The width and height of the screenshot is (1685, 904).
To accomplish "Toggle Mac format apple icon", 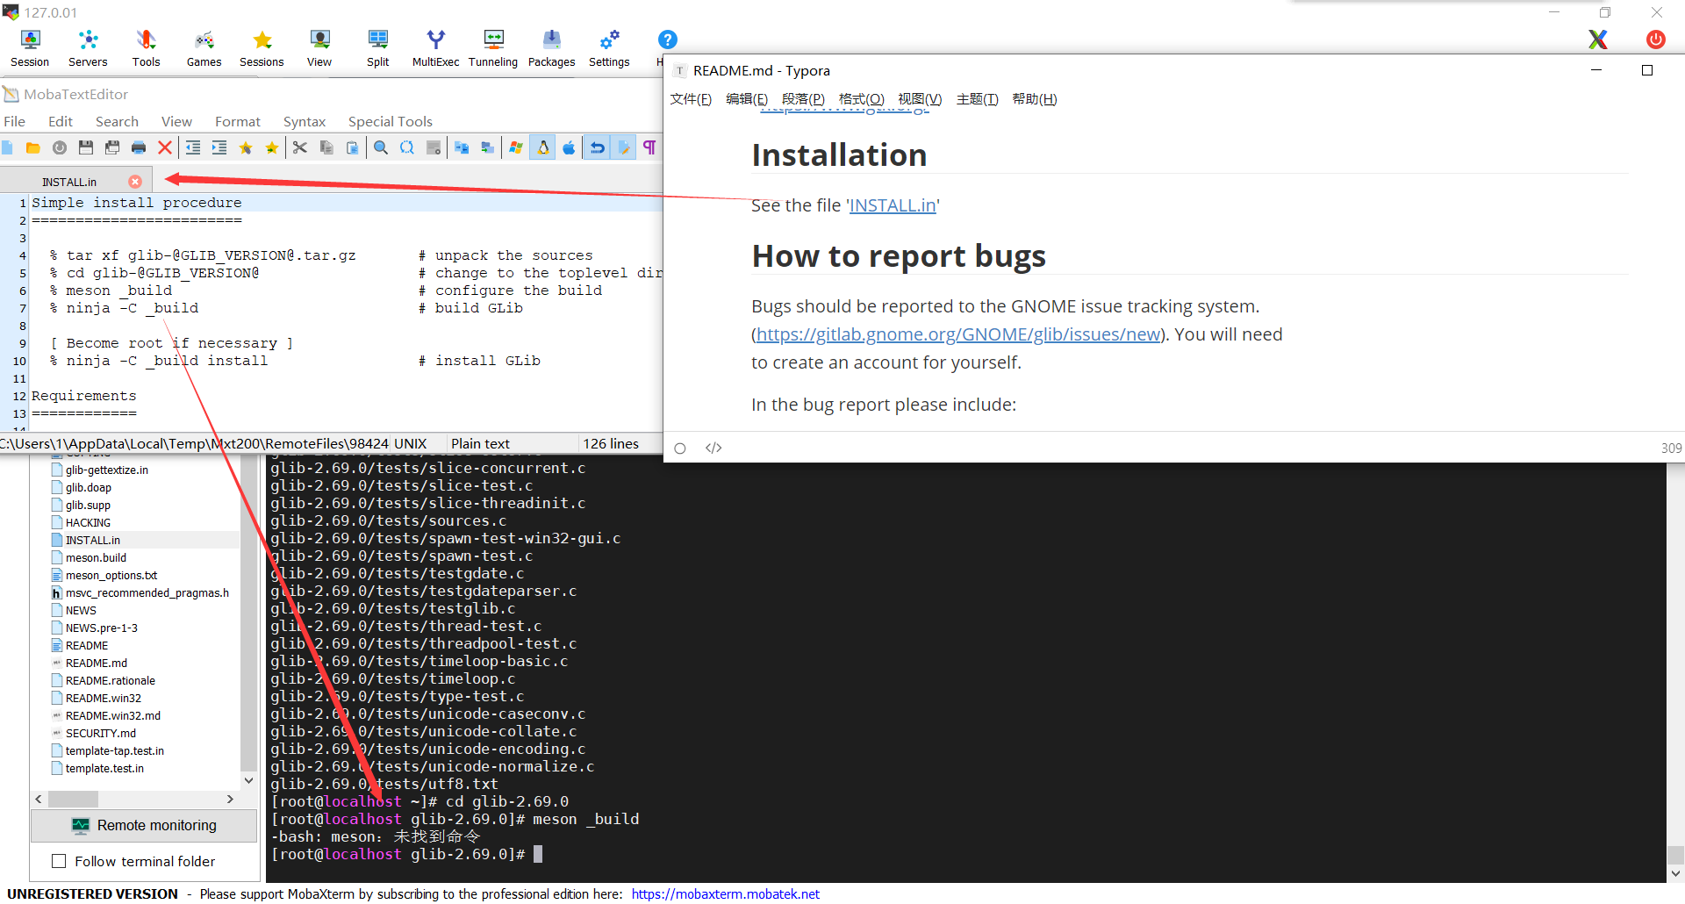I will 569,147.
